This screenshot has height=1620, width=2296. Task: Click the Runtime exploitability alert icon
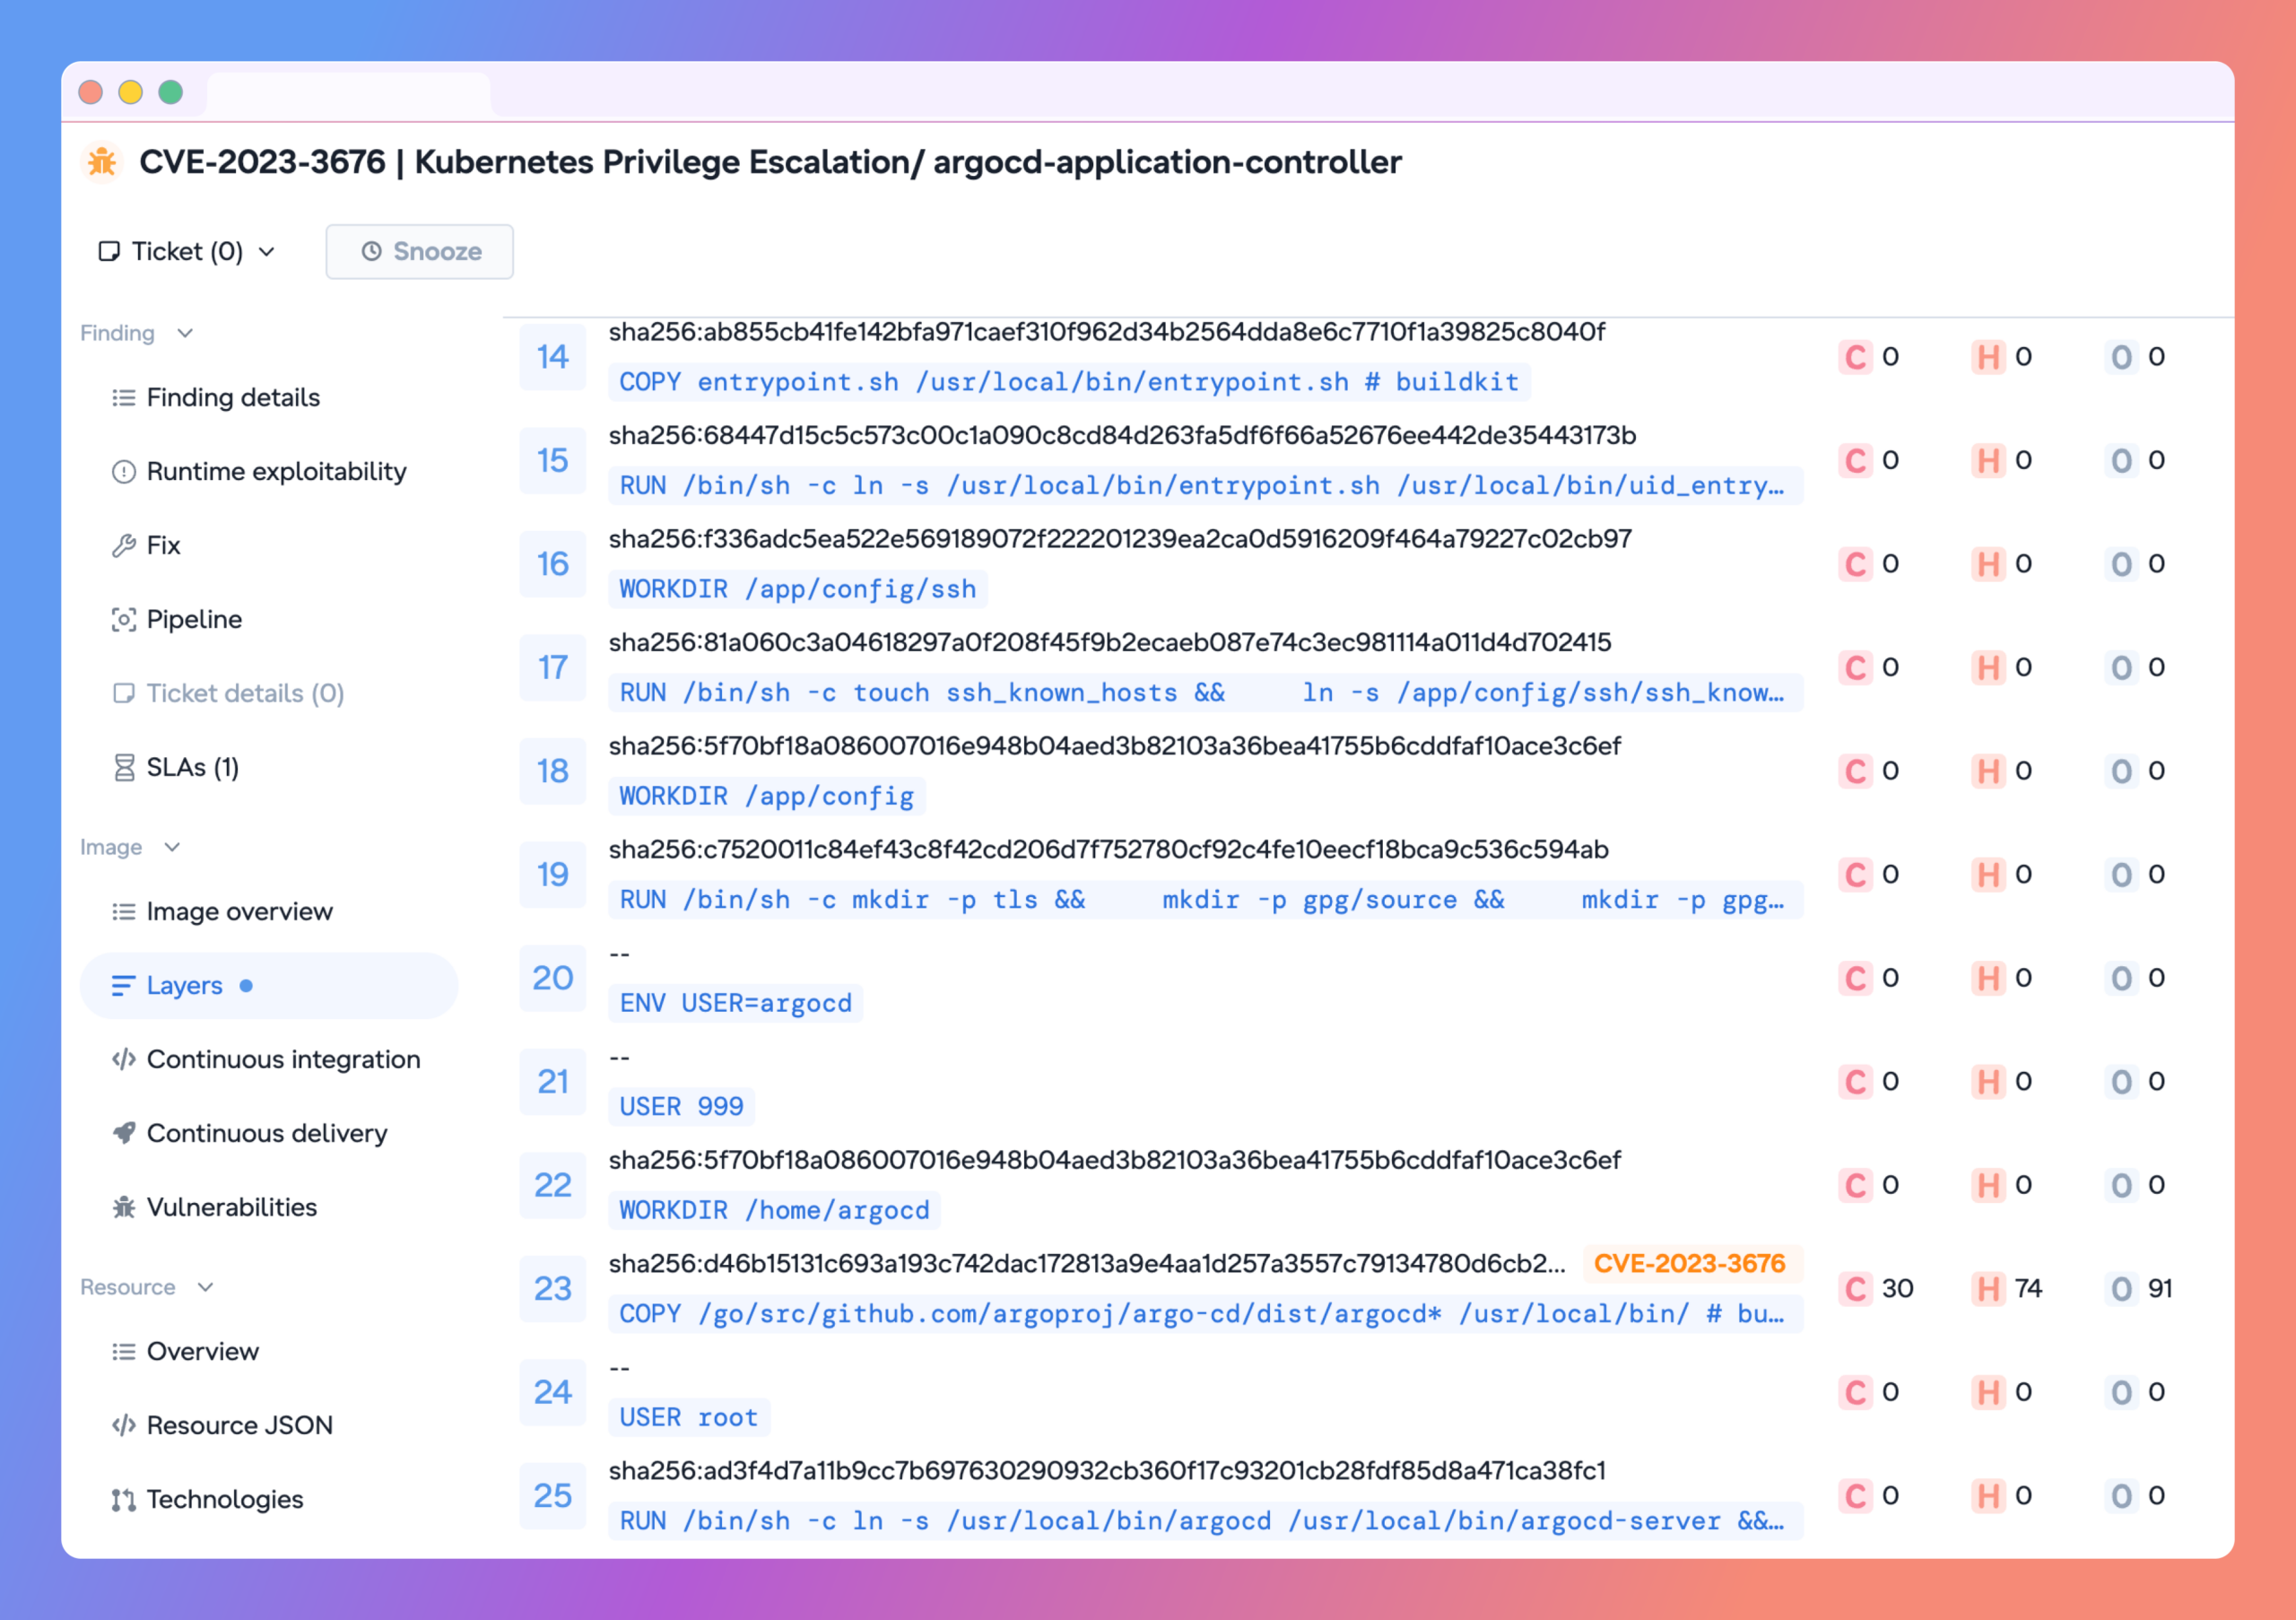[x=123, y=472]
